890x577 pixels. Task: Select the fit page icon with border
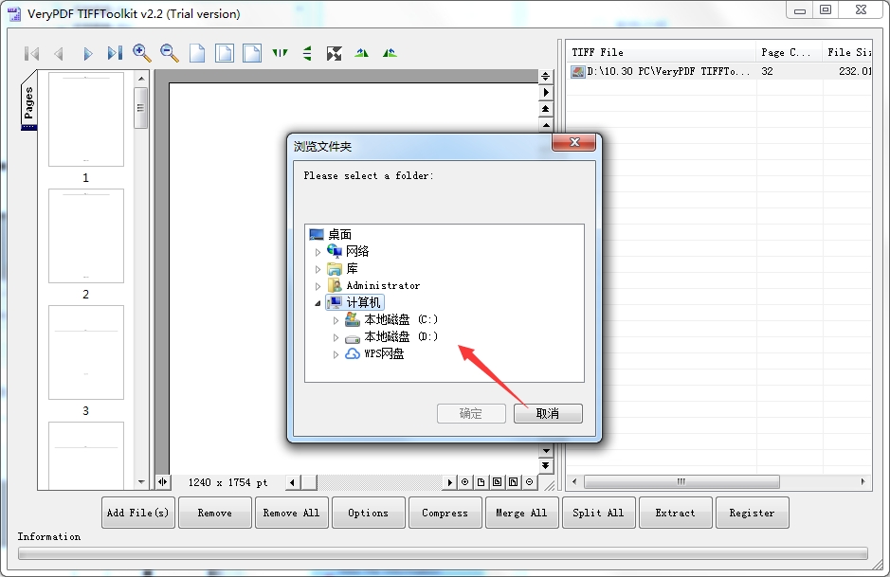(225, 53)
